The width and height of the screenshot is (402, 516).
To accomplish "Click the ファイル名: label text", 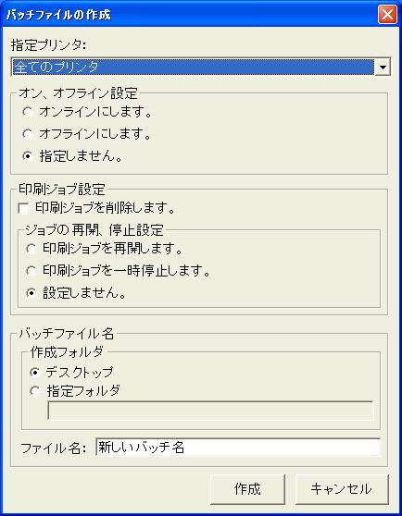I will click(x=53, y=448).
